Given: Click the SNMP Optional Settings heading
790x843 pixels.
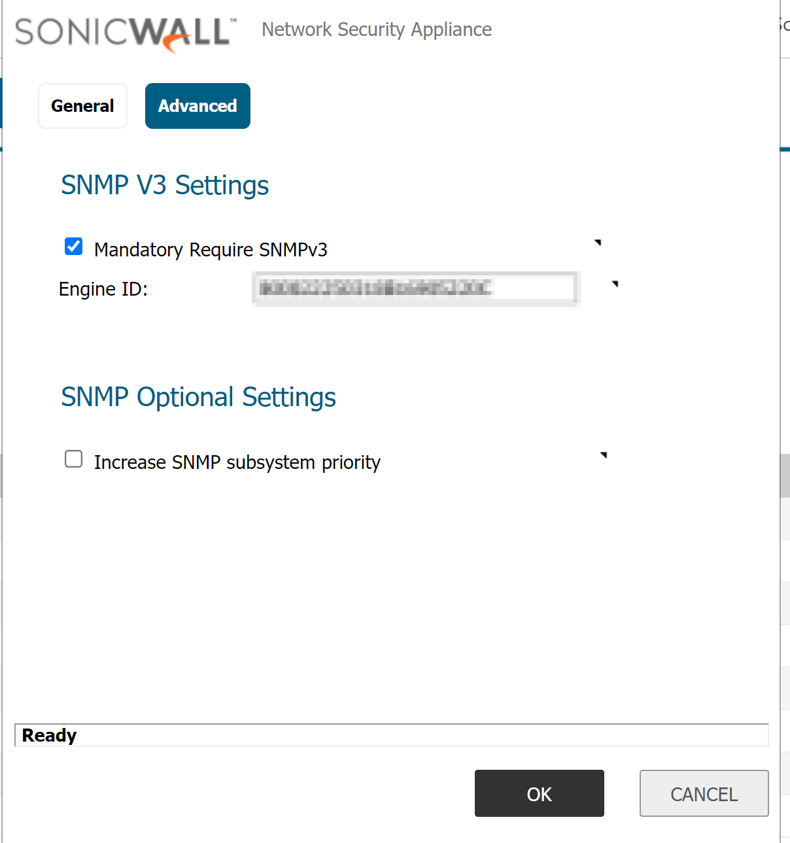Looking at the screenshot, I should coord(198,397).
